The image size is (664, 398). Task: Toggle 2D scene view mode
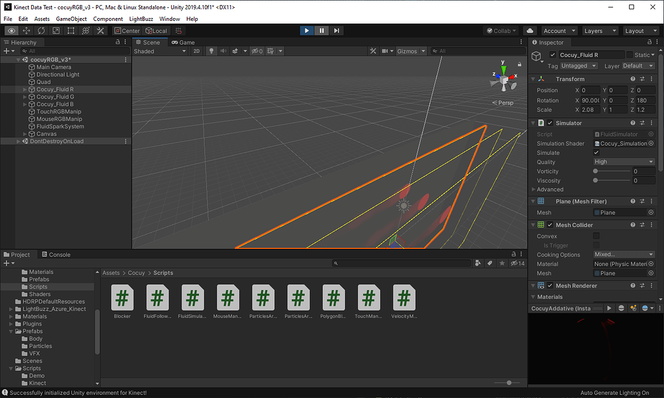pos(196,51)
